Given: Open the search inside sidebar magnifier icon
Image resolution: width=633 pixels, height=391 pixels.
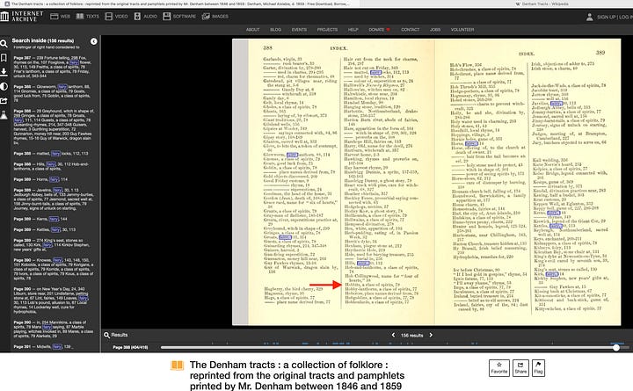Looking at the screenshot, I should point(4,44).
